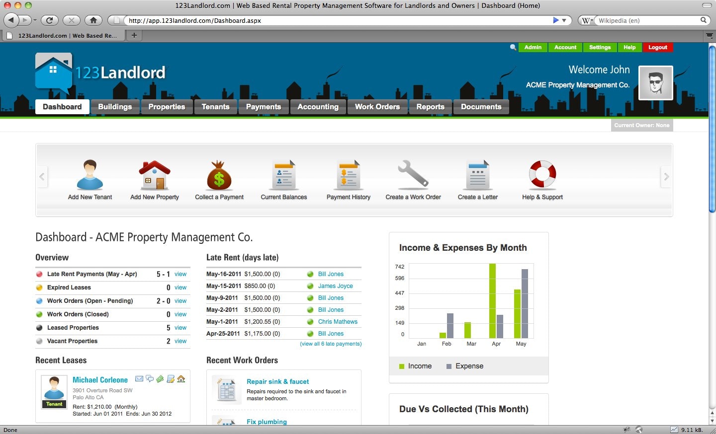
Task: Click the magnifier search icon beside Admin
Action: [513, 47]
